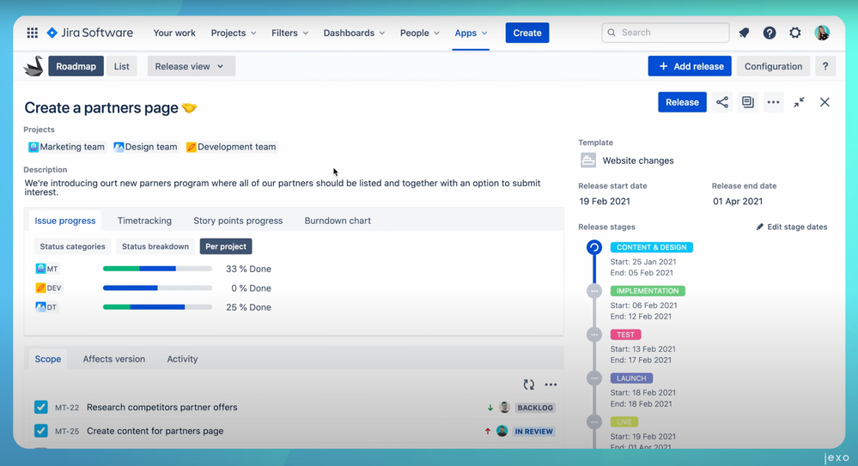The height and width of the screenshot is (466, 858).
Task: Click the DT project progress bar
Action: tap(157, 307)
